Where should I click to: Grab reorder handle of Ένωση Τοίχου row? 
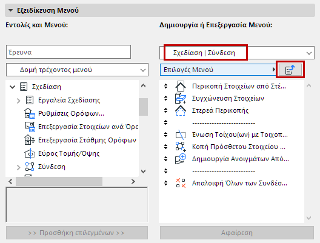pos(165,135)
